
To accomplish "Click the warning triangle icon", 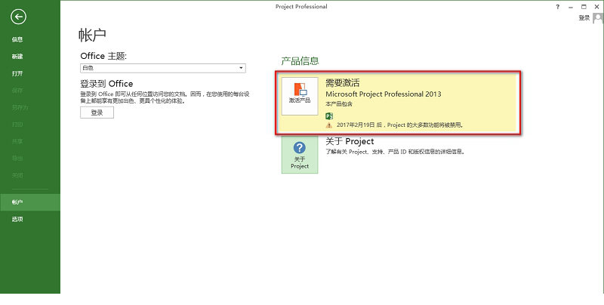I will pyautogui.click(x=329, y=125).
